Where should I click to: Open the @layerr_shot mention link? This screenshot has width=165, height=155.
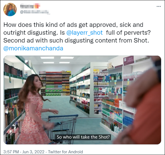tap(84, 32)
